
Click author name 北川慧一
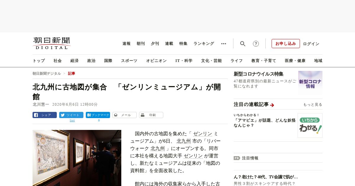[x=41, y=105]
